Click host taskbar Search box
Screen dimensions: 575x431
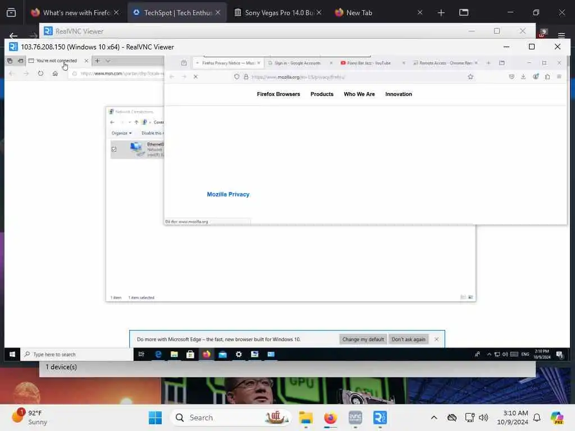231,418
